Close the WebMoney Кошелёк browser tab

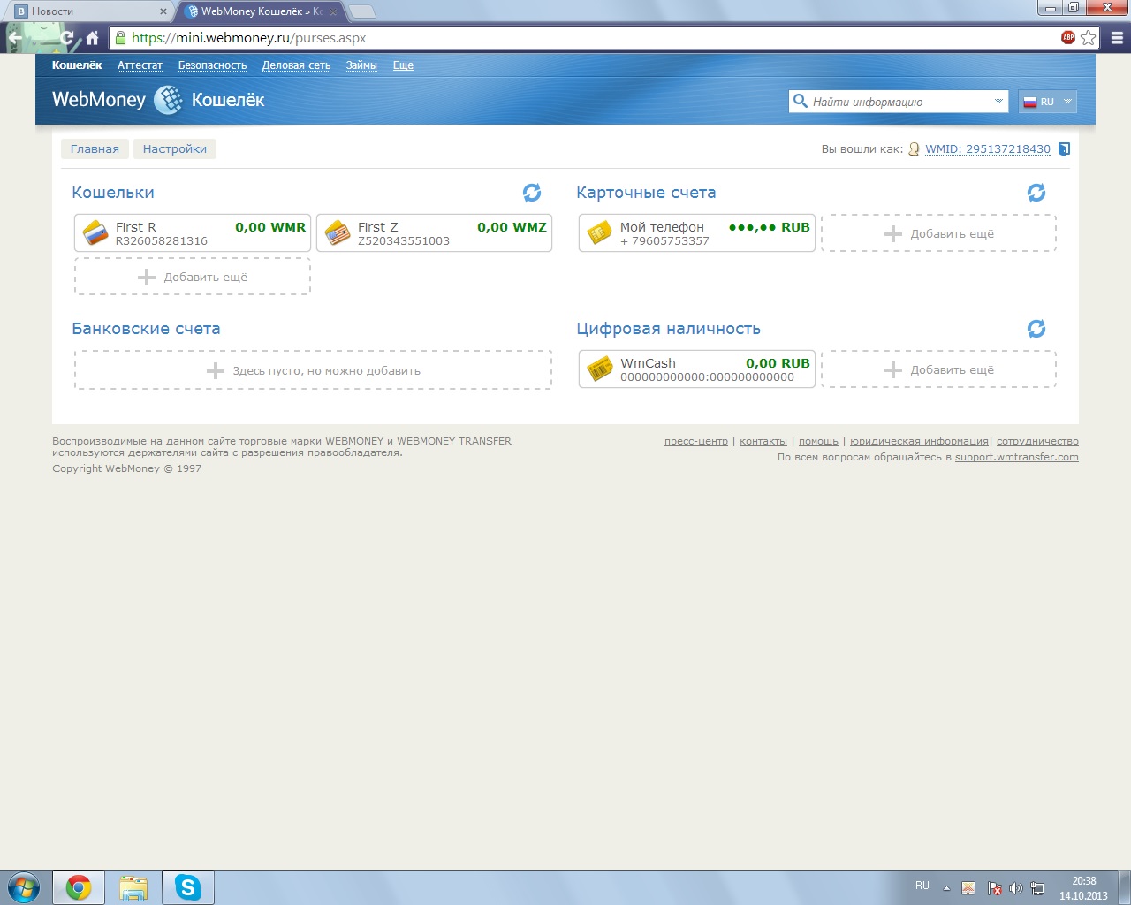click(333, 12)
